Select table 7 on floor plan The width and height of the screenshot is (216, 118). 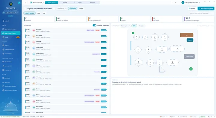(162, 49)
